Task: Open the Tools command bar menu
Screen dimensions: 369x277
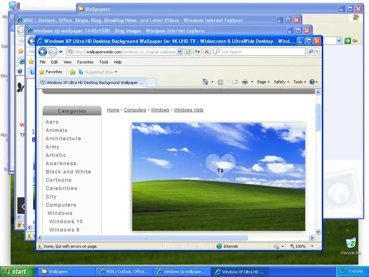Action: point(299,82)
